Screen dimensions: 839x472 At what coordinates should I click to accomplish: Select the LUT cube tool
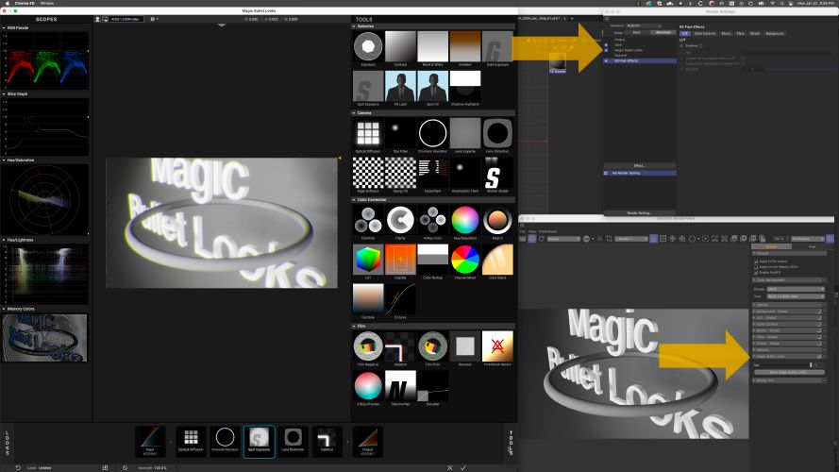[x=368, y=259]
